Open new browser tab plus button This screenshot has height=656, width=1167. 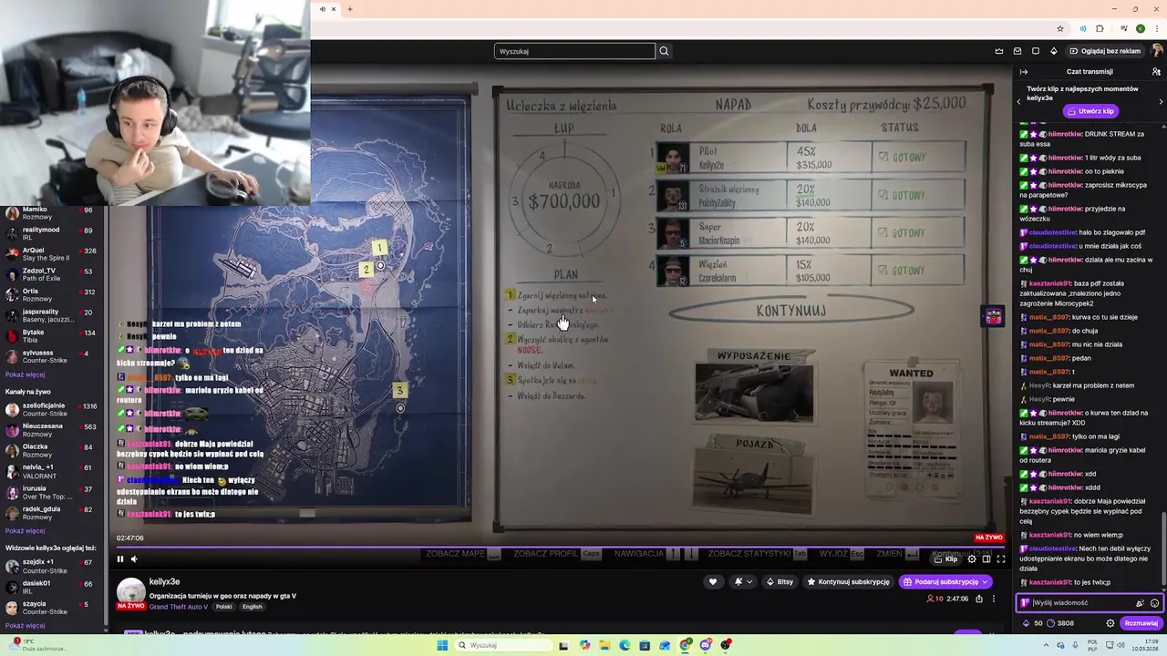pos(350,9)
